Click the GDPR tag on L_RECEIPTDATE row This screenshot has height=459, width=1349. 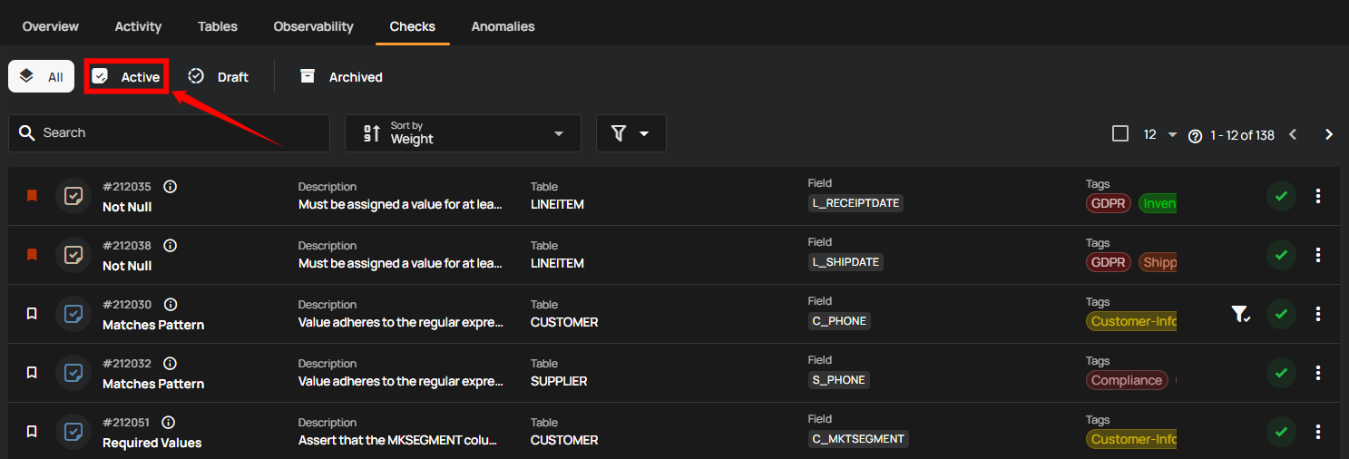(x=1109, y=203)
